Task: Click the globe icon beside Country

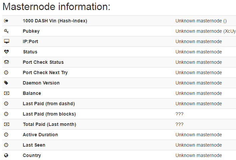Action: point(6,155)
